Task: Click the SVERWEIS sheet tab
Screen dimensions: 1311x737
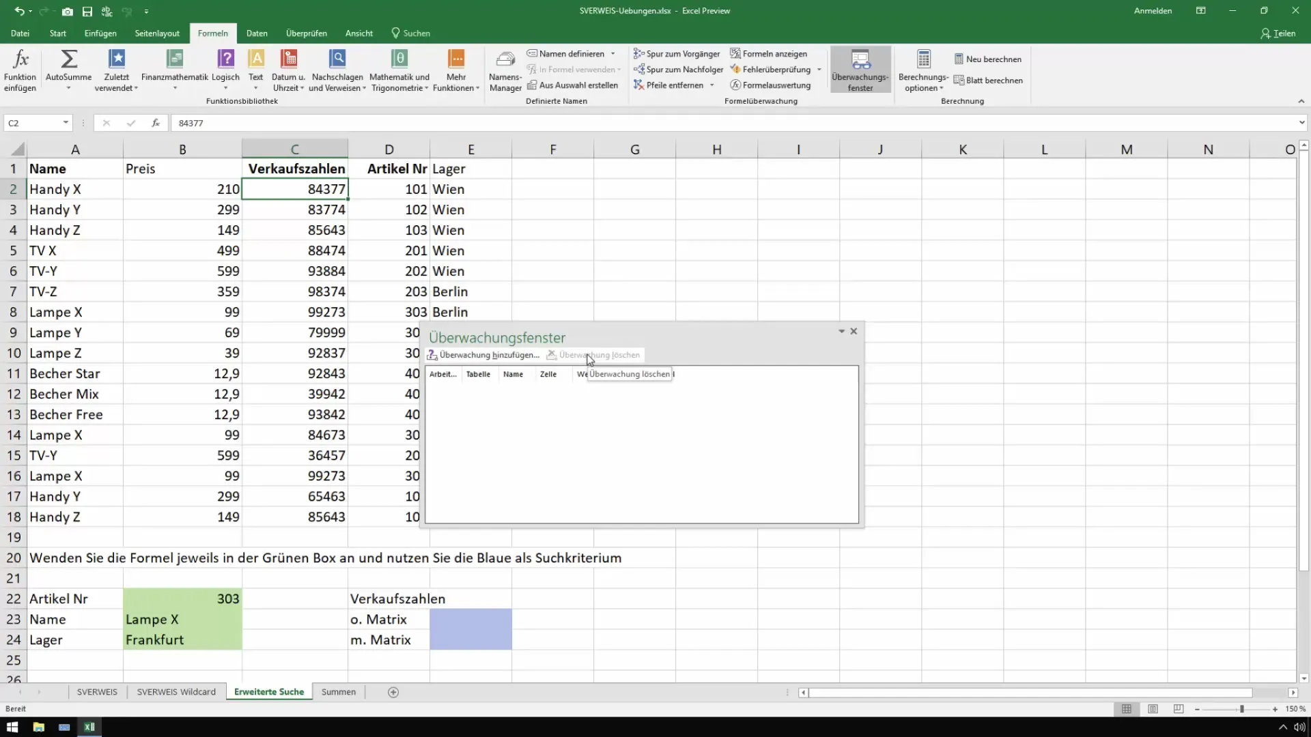Action: (x=96, y=692)
